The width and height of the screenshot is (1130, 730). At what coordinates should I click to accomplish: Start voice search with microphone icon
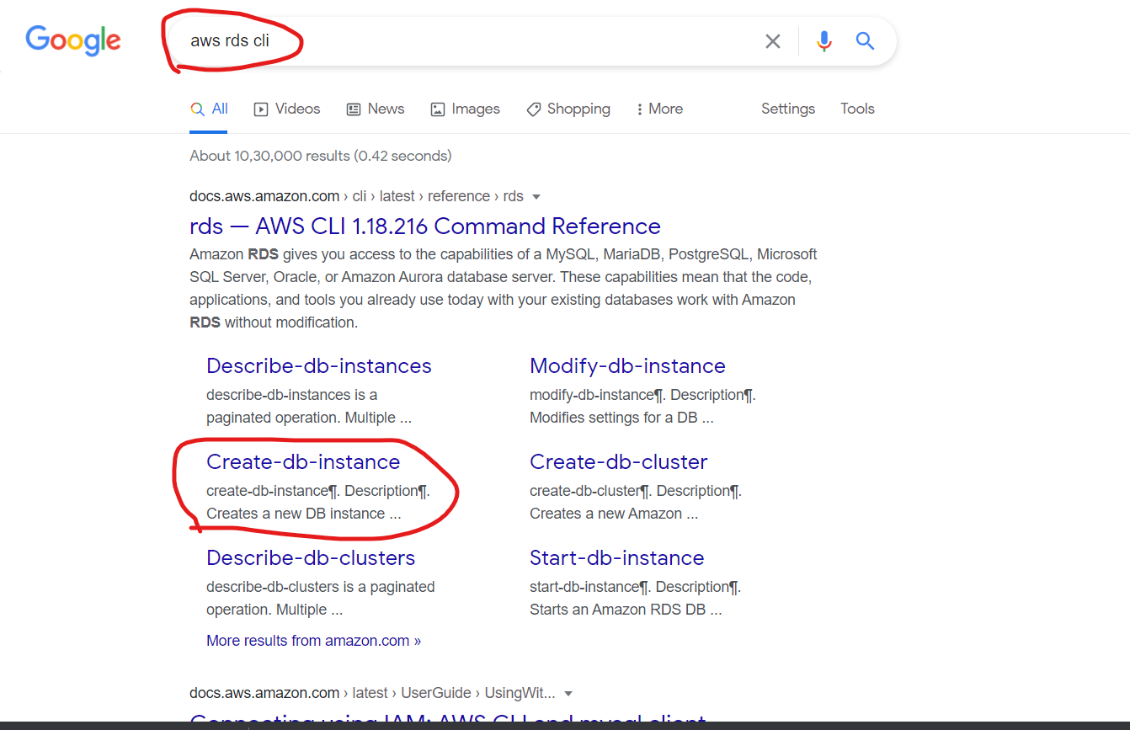(824, 41)
